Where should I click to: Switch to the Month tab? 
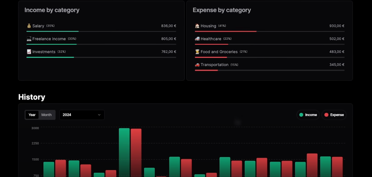[x=46, y=115]
